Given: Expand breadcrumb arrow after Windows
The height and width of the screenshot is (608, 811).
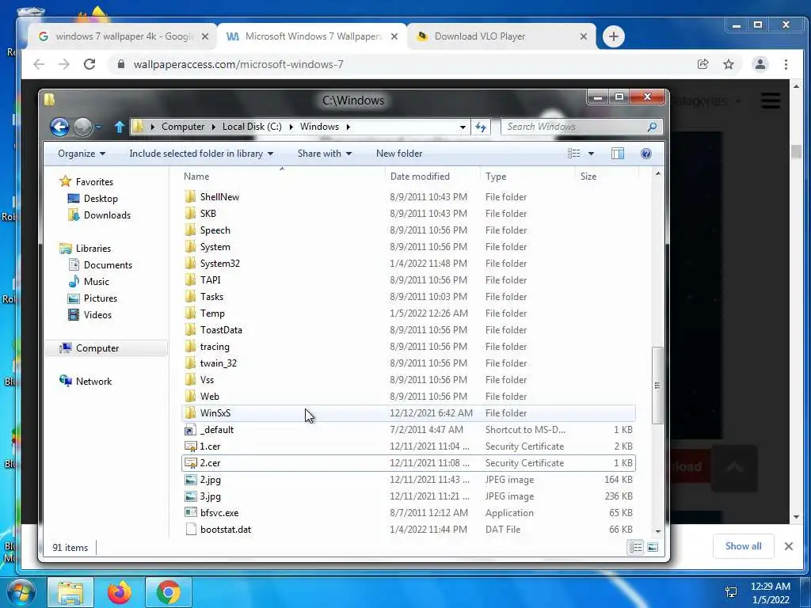Looking at the screenshot, I should [348, 127].
